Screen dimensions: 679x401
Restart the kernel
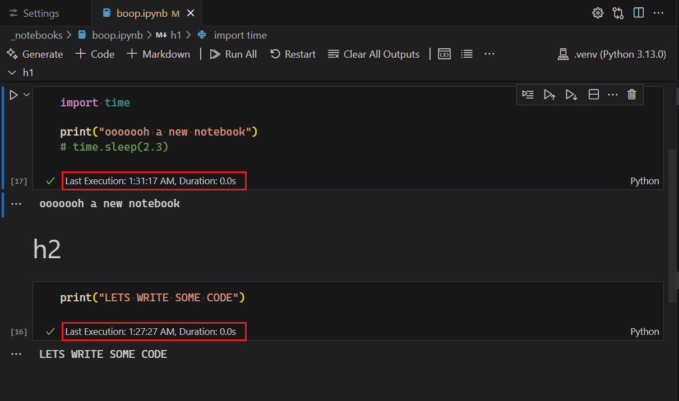[x=293, y=54]
